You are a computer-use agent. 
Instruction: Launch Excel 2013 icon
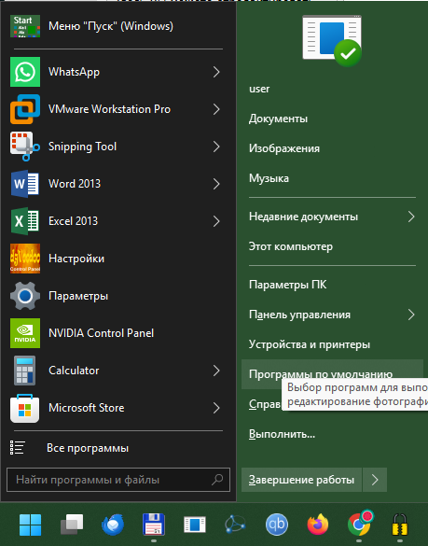coord(25,221)
